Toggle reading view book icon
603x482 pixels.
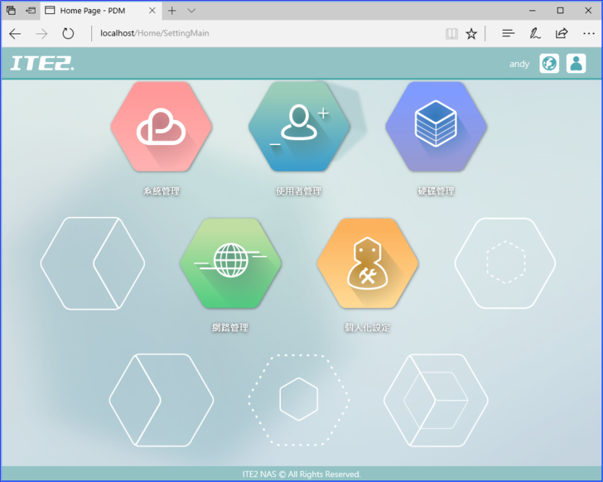pos(451,34)
